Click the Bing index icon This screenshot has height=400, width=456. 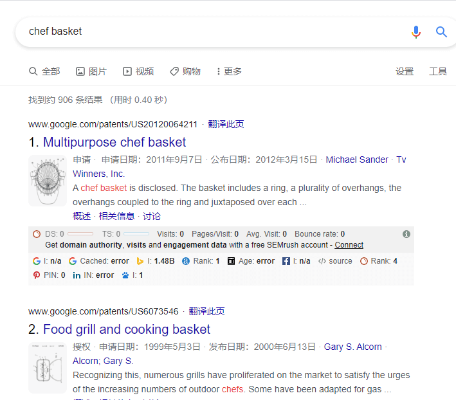point(140,261)
